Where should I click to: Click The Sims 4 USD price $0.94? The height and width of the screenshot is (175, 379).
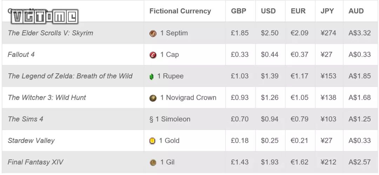tap(270, 119)
